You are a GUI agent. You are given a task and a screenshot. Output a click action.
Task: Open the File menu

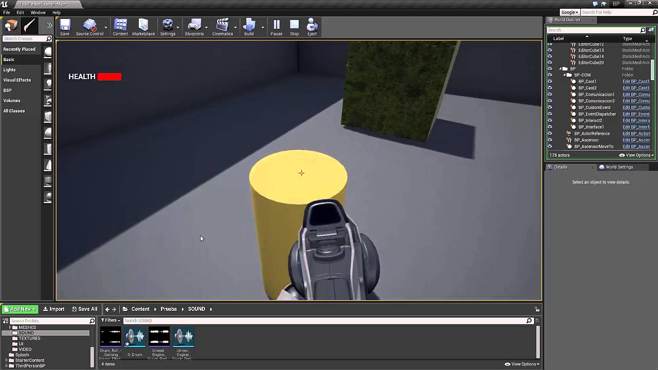click(7, 12)
